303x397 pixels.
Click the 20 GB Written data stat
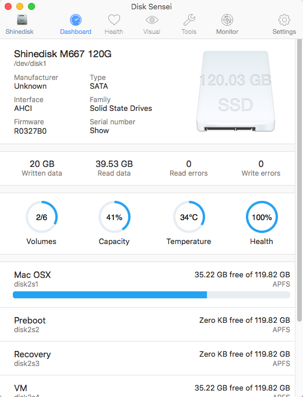[42, 168]
